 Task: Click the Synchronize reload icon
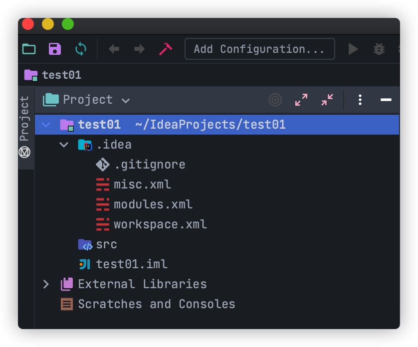[81, 49]
